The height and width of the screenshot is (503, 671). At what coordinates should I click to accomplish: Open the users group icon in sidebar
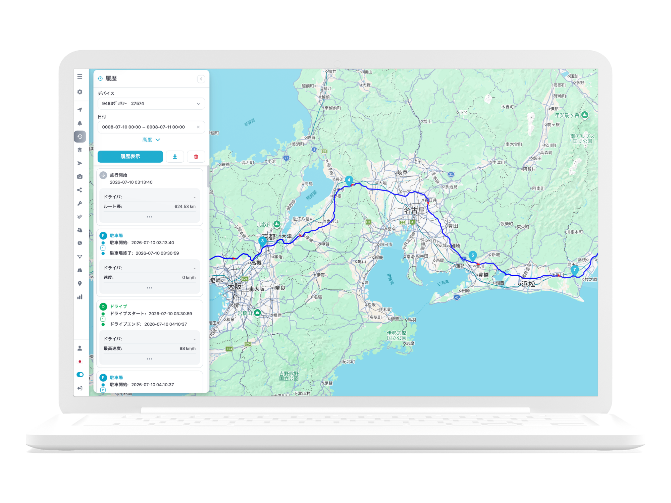pyautogui.click(x=80, y=230)
